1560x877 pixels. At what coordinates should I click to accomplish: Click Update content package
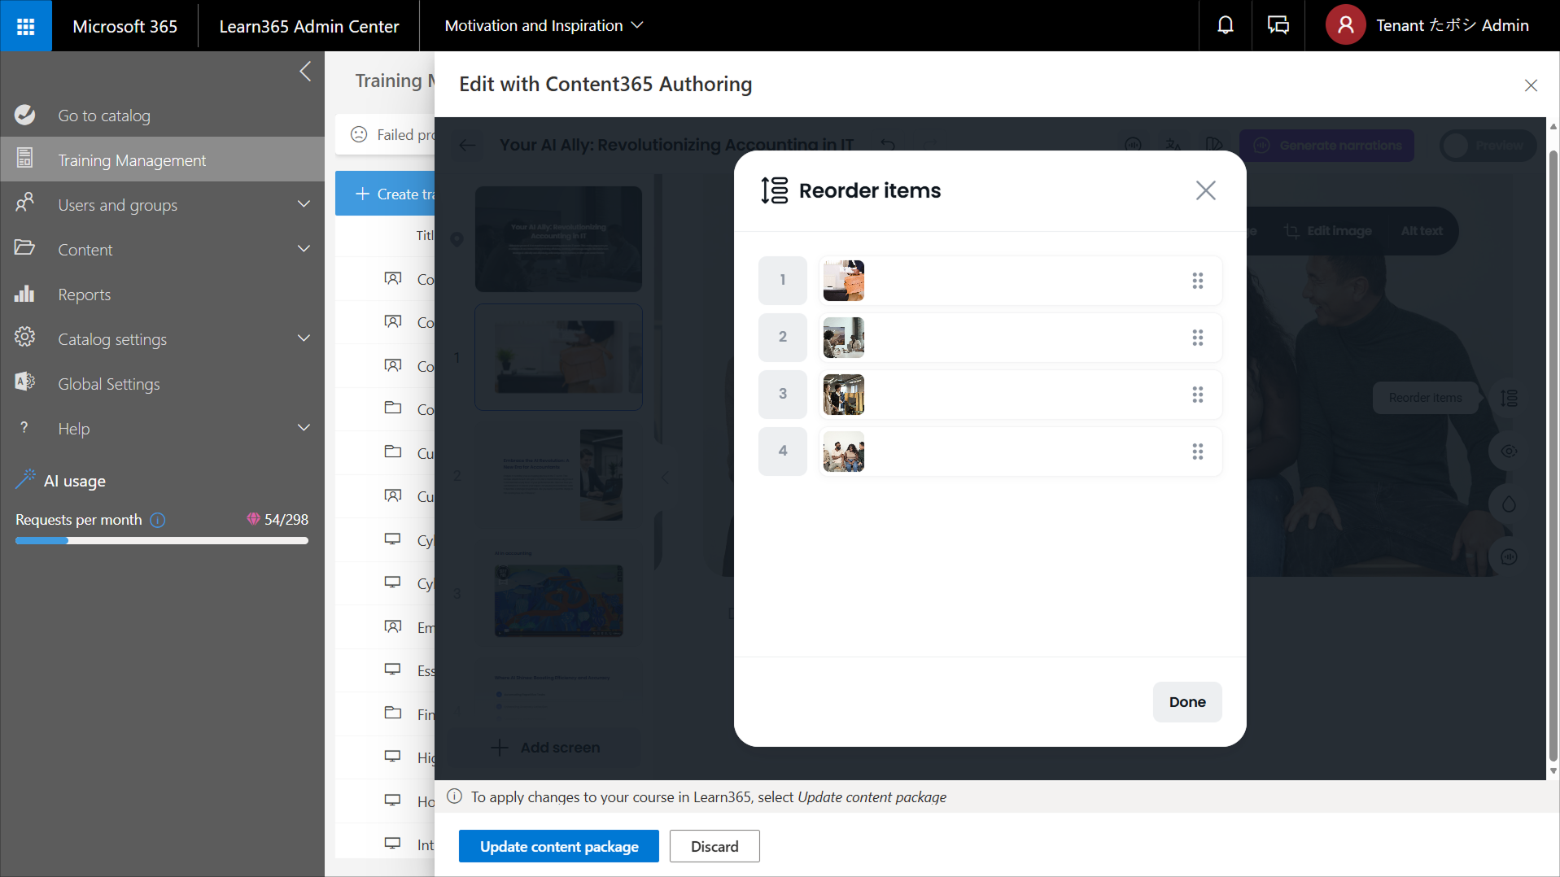(558, 846)
